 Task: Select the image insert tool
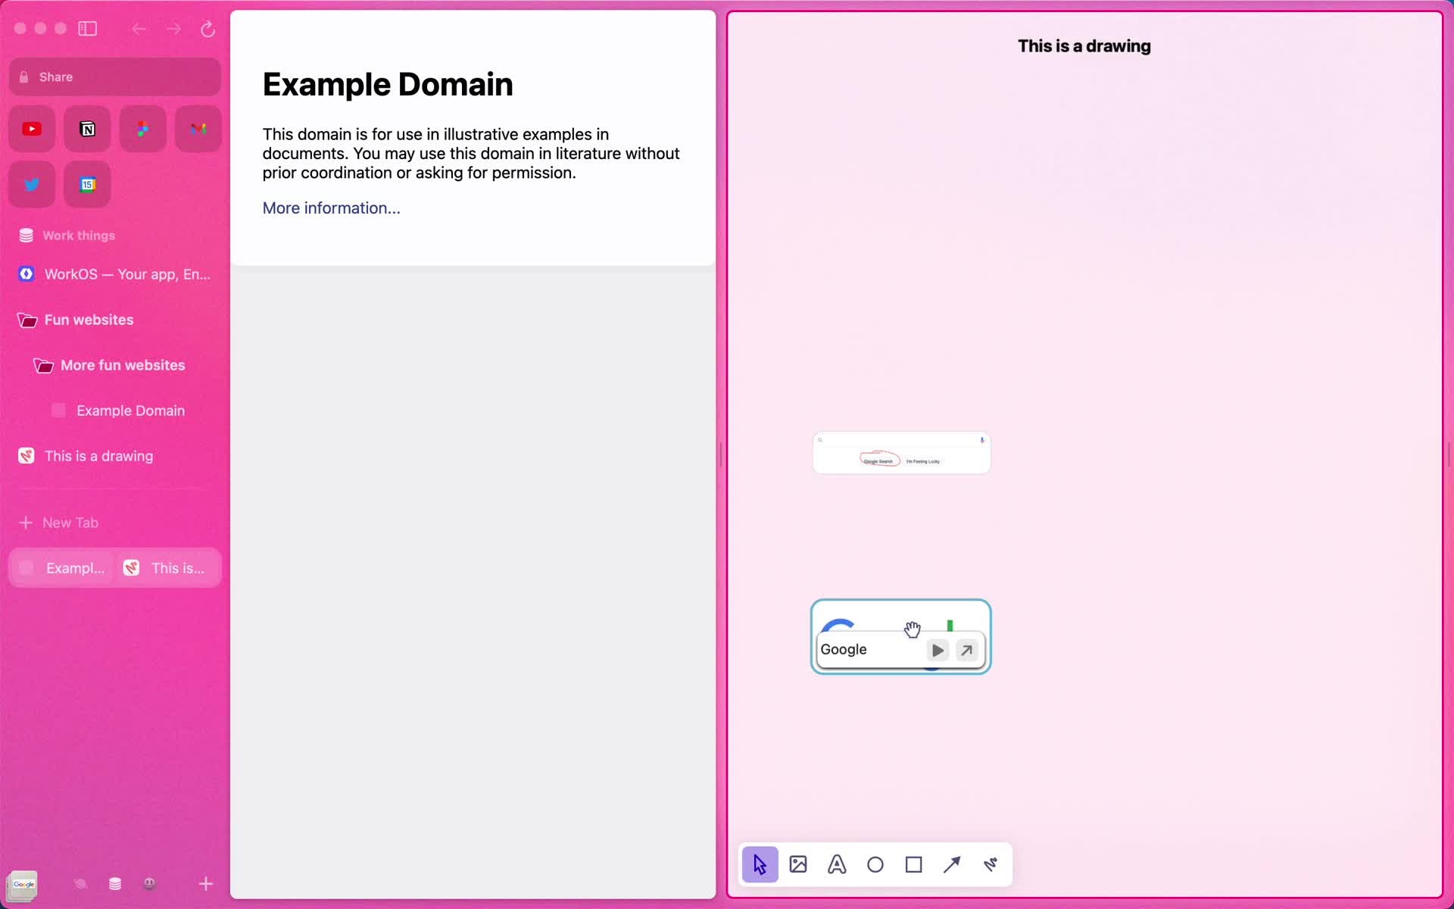799,864
